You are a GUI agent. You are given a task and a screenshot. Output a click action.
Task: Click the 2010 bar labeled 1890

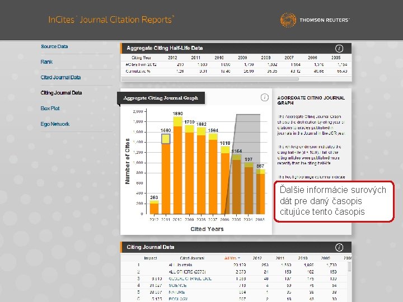point(177,165)
